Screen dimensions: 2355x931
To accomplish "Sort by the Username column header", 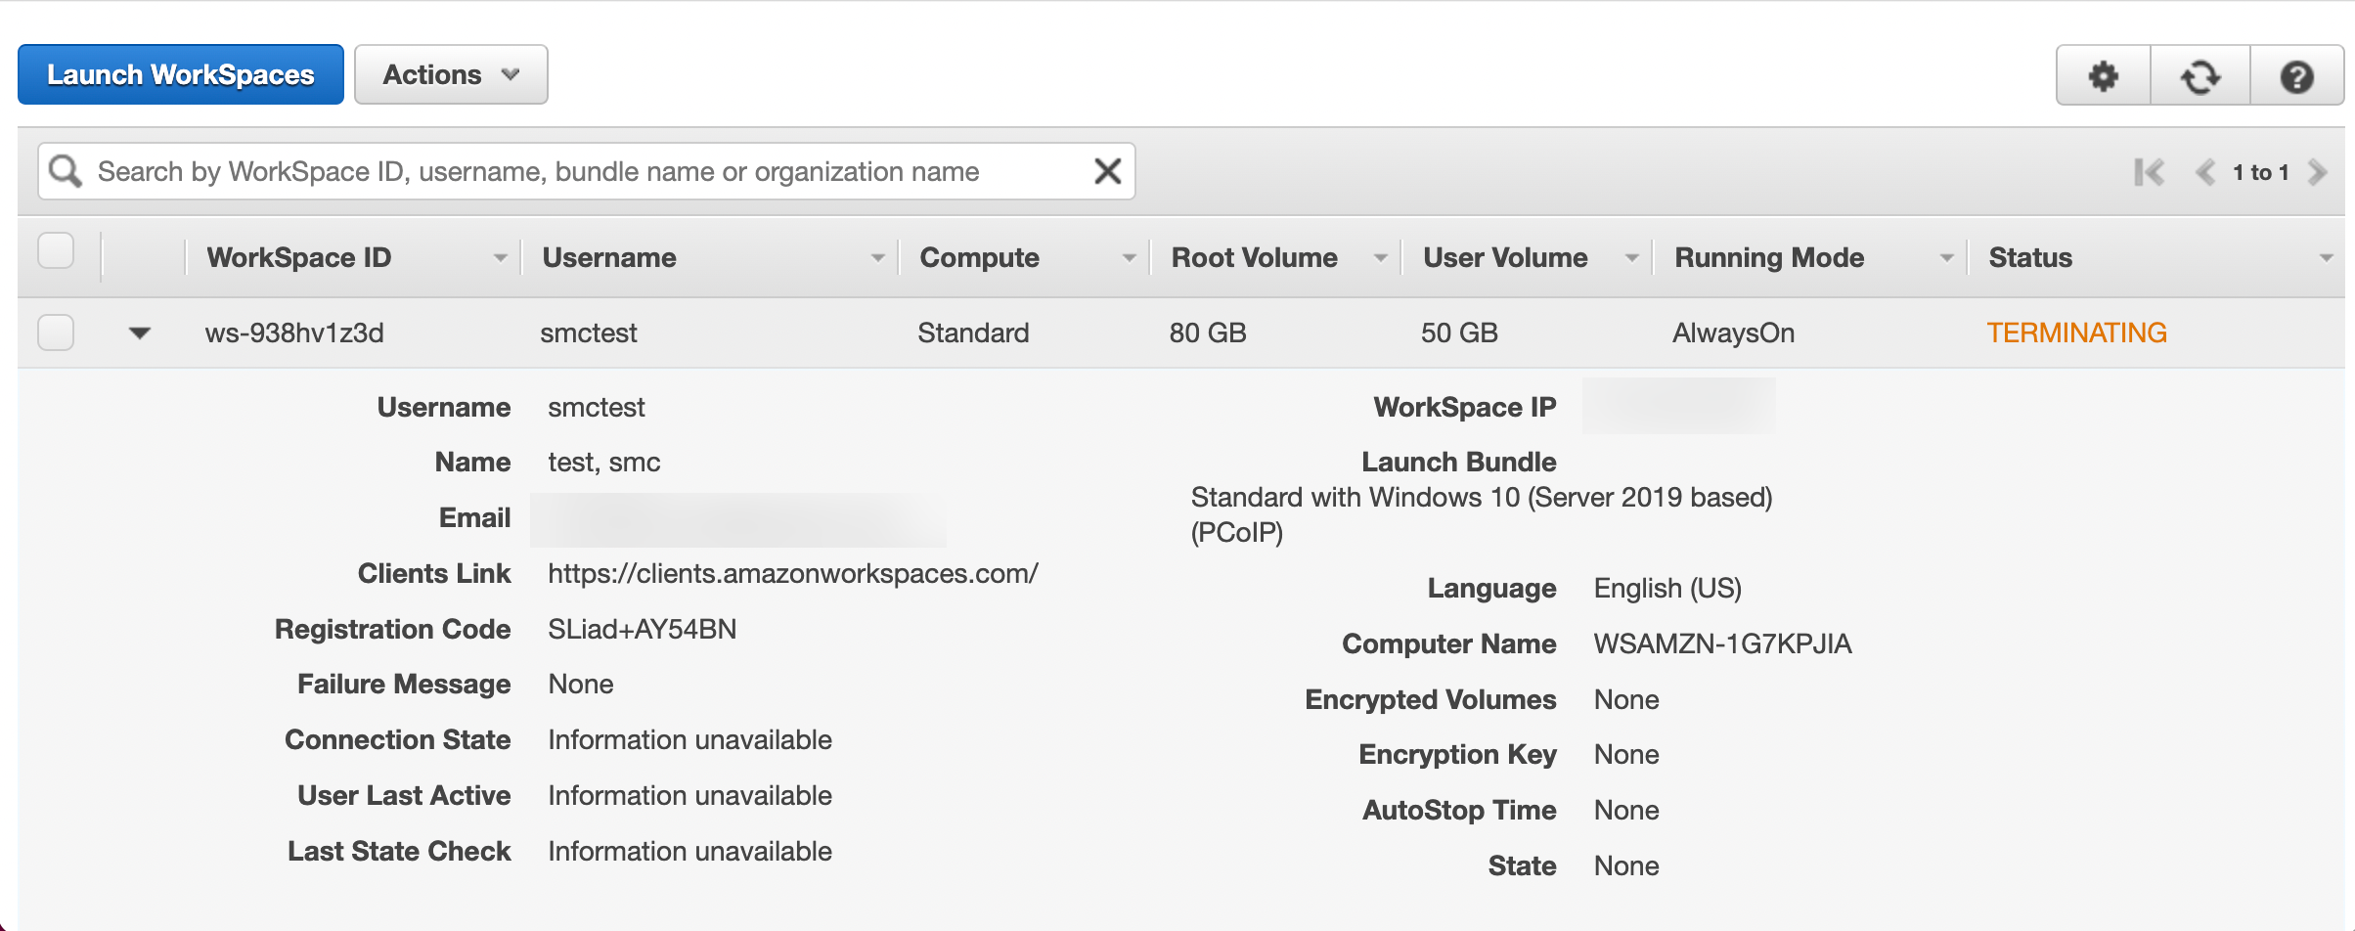I will click(609, 257).
